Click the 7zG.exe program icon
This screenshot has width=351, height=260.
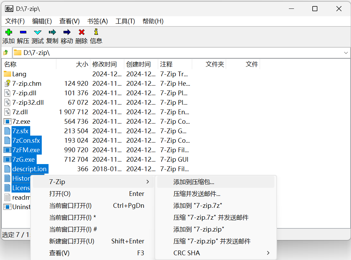(7, 159)
